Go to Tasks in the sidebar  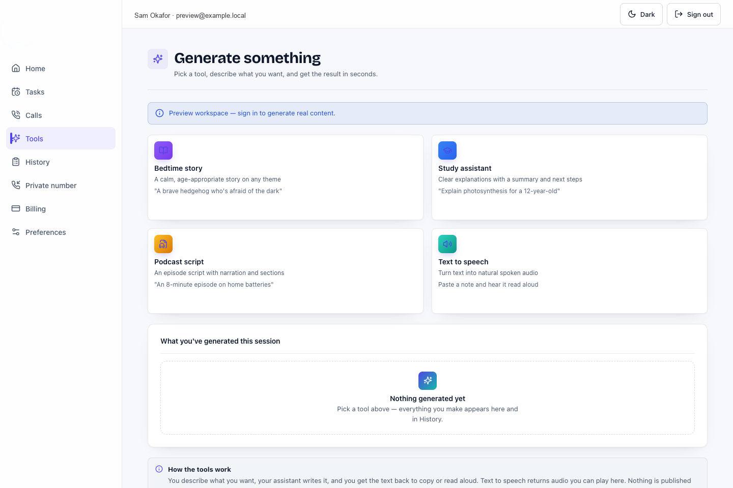pos(61,91)
